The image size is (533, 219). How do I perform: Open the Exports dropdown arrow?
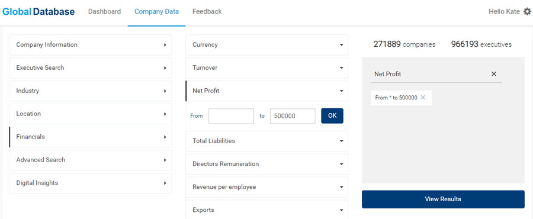(x=341, y=210)
